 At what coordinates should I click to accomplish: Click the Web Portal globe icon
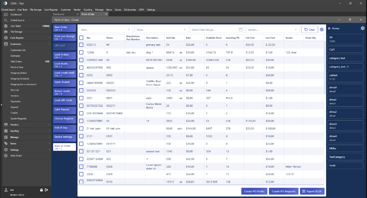[6, 156]
